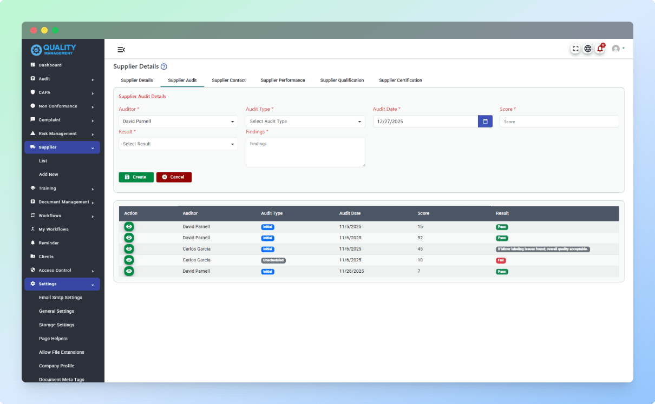Open the Audit Date calendar picker icon
The image size is (655, 404).
[485, 121]
